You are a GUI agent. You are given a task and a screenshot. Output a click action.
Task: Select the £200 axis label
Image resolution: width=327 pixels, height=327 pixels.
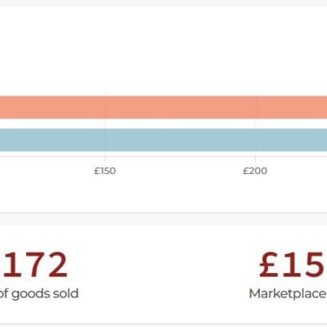click(x=255, y=171)
